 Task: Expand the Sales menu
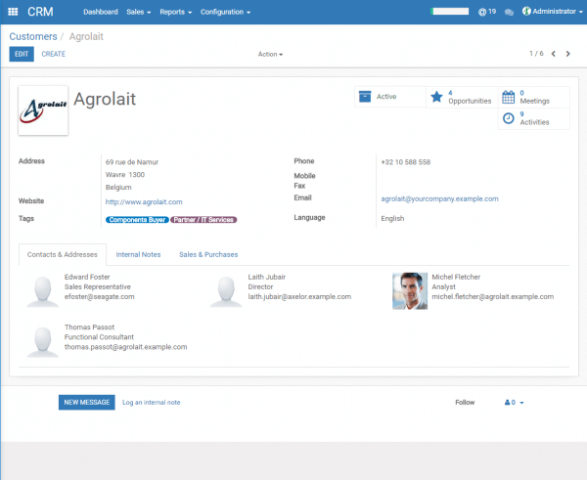click(138, 12)
